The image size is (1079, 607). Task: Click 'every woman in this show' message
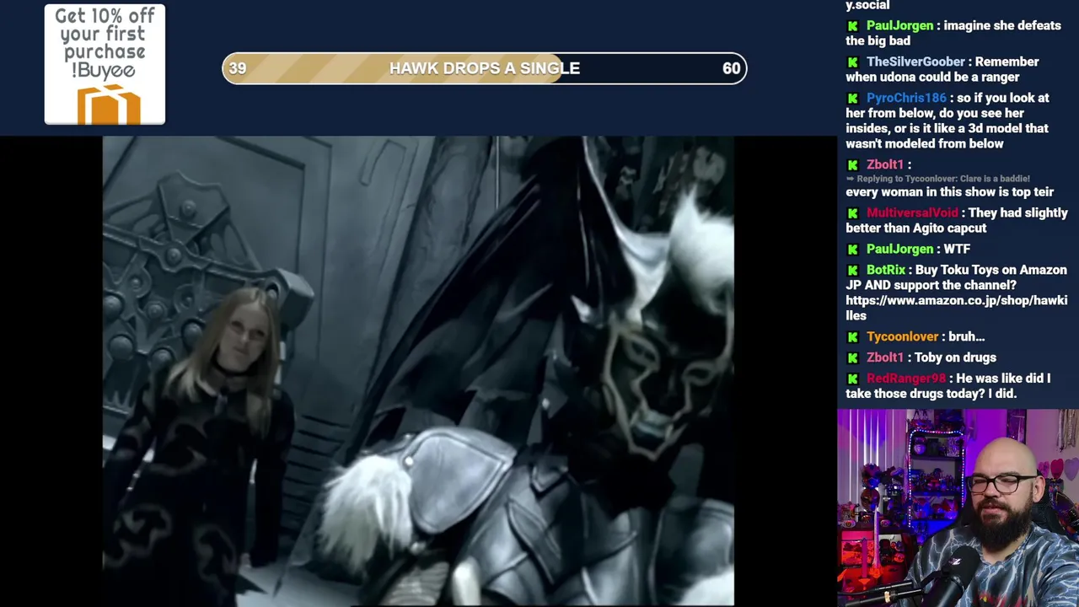coord(949,192)
